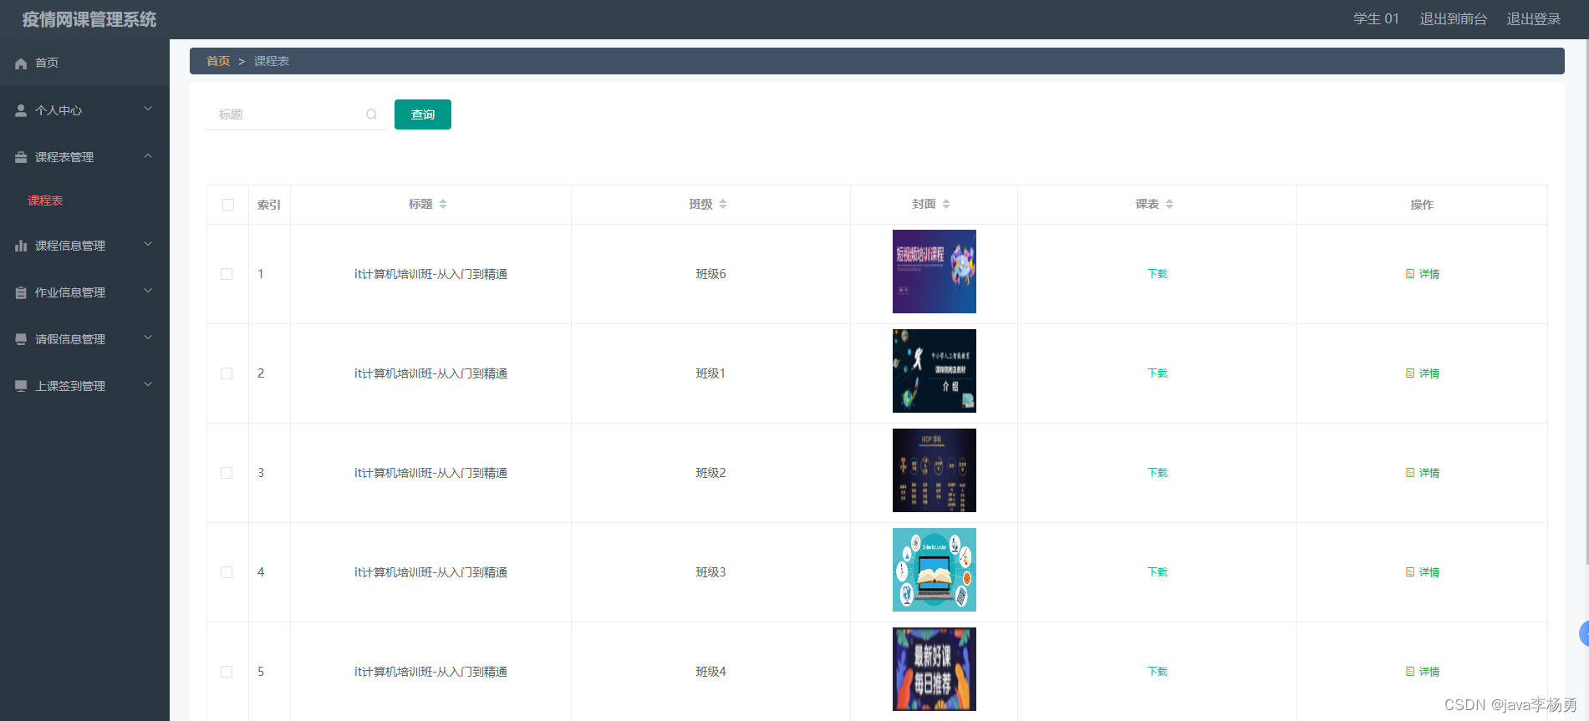The width and height of the screenshot is (1589, 721).
Task: Click the title text in row 3
Action: coord(431,473)
